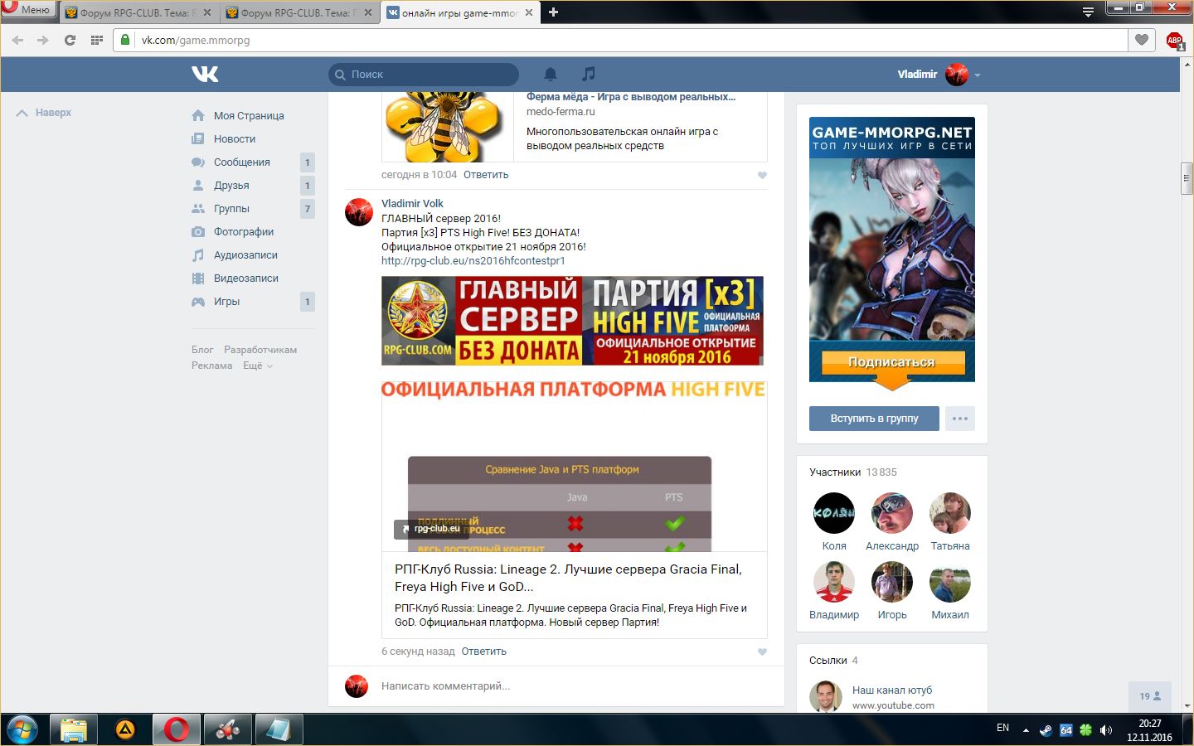Viewport: 1194px width, 746px height.
Task: Open Windows Start menu orb
Action: (x=22, y=729)
